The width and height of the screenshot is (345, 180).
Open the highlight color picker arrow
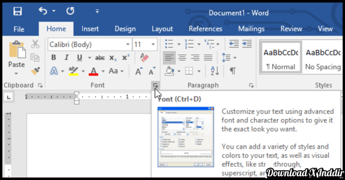coord(83,71)
